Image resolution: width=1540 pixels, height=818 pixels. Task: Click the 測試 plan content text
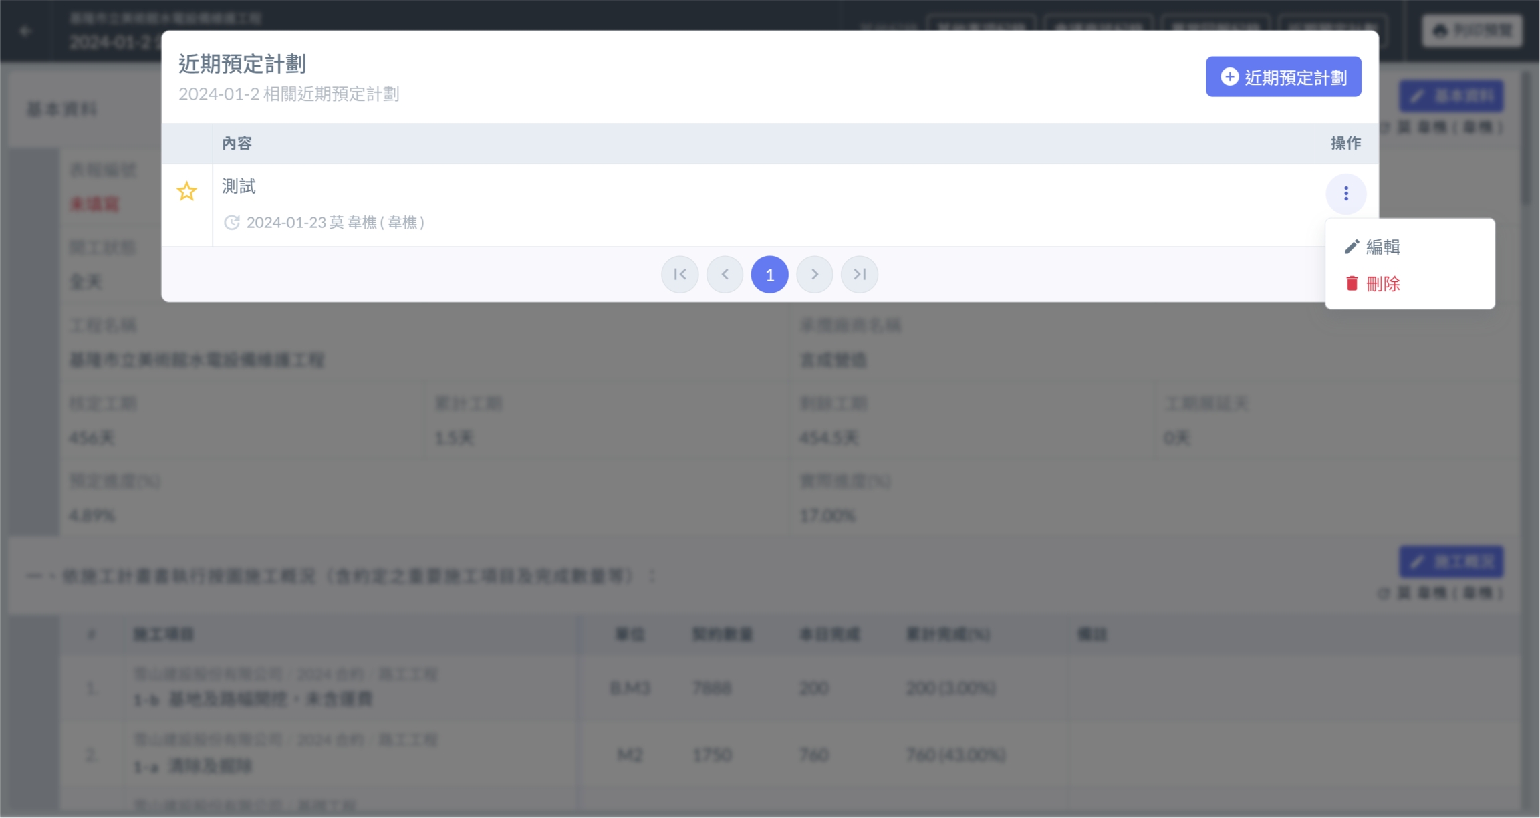[239, 186]
